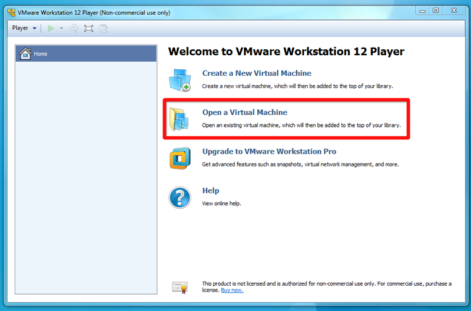Click the VMware title bar app icon
This screenshot has height=311, width=471.
click(x=11, y=12)
